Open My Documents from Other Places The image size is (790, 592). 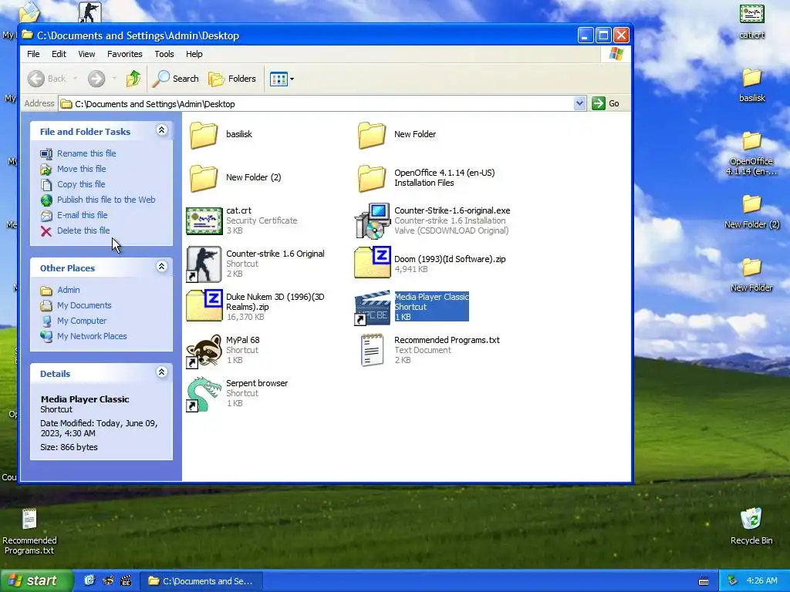84,305
